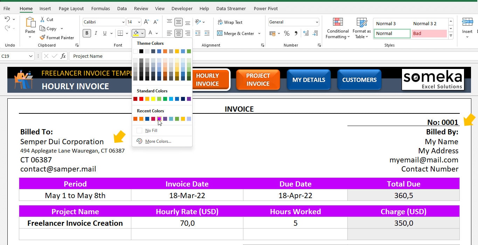Cut the selection with scissors icon

[43, 20]
